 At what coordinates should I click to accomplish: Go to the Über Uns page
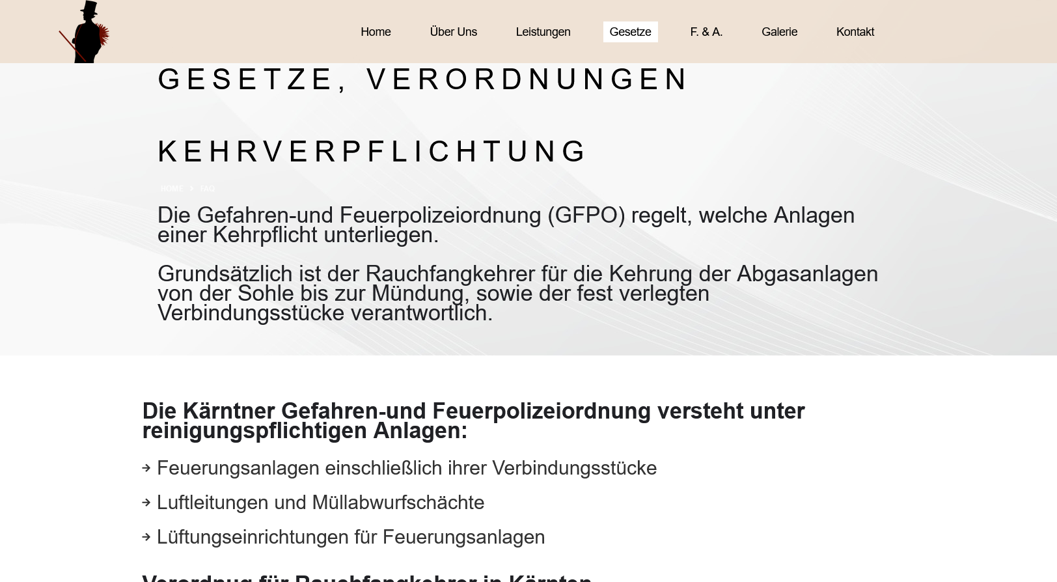pos(453,32)
